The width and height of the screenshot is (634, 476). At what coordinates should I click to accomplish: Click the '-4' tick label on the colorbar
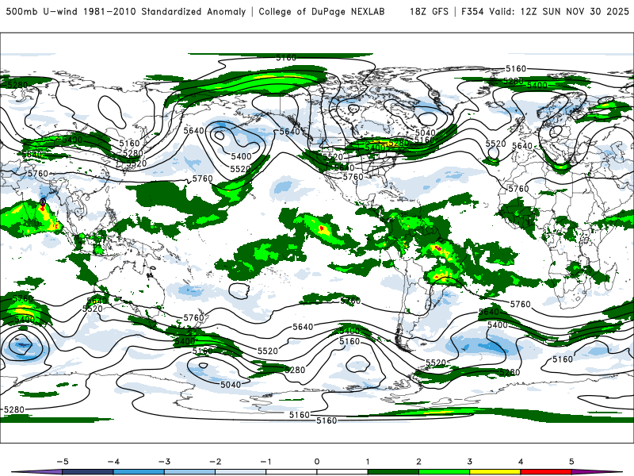click(x=113, y=462)
